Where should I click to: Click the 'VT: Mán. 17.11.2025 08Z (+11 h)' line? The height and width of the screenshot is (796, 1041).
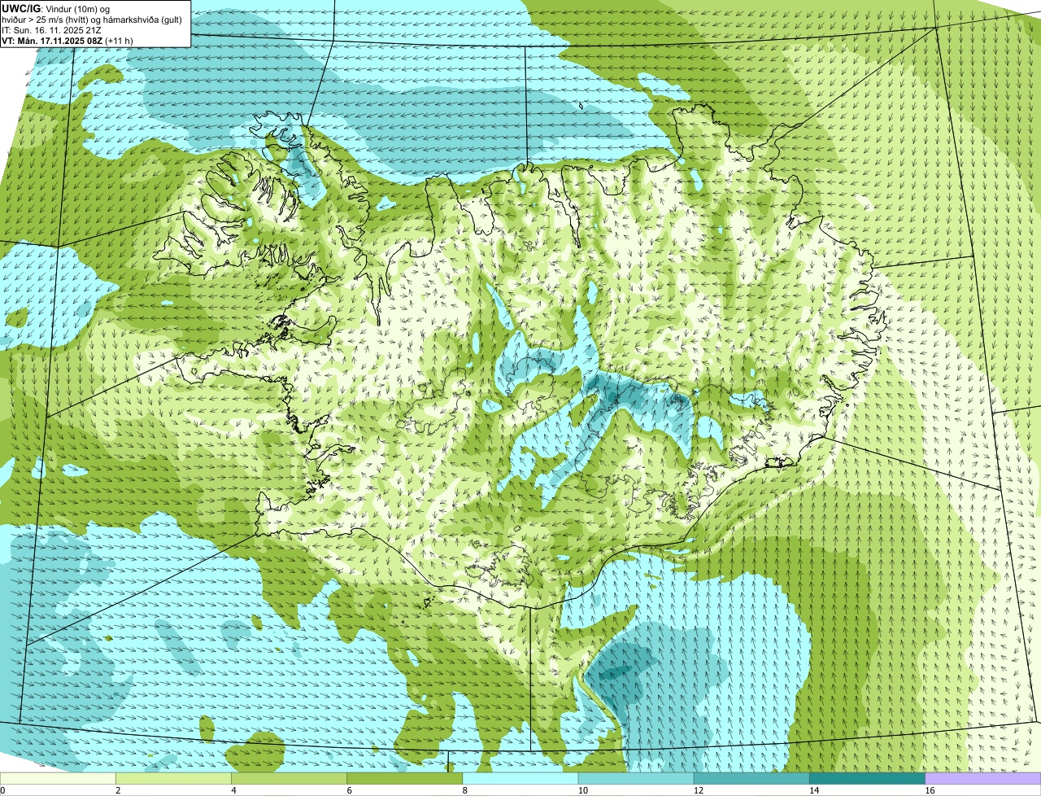68,40
